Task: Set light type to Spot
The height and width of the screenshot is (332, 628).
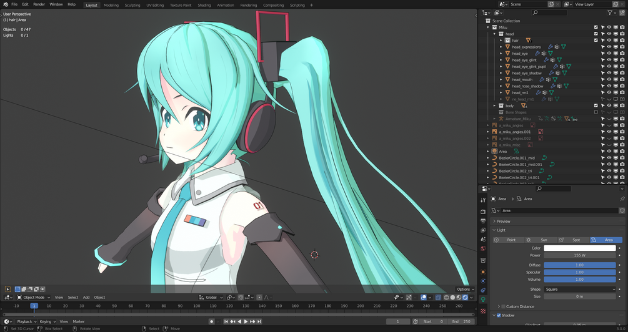Action: 574,240
